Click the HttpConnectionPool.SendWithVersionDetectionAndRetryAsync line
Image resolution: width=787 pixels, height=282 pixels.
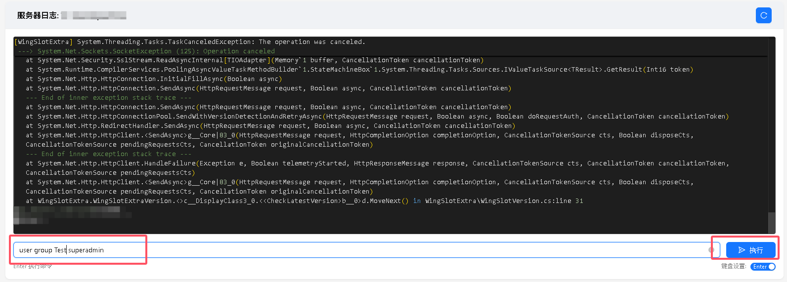377,117
